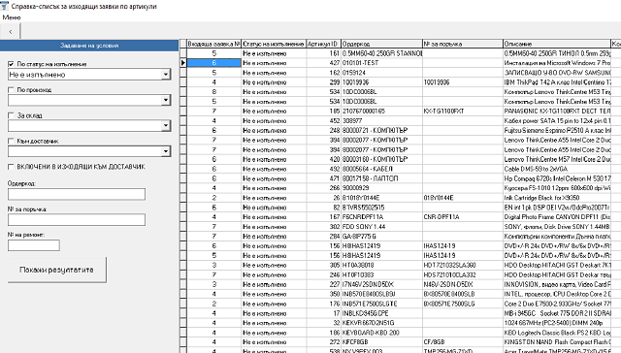Click 'KX-TG1100FXT' order number cell

coord(463,112)
